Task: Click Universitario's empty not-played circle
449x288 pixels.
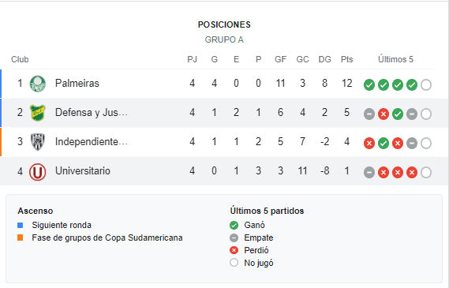Action: click(426, 172)
